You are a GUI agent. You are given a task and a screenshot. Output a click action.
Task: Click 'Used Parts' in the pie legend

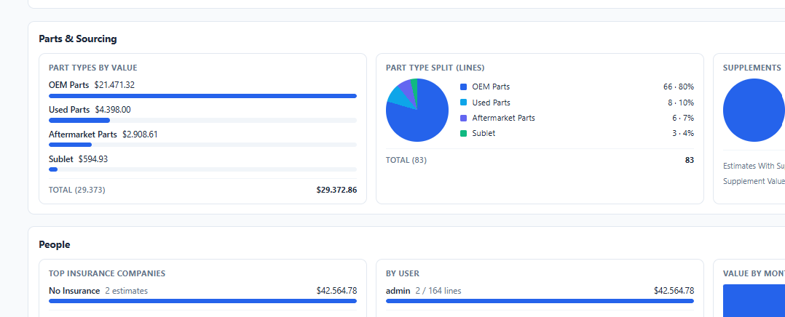[491, 103]
